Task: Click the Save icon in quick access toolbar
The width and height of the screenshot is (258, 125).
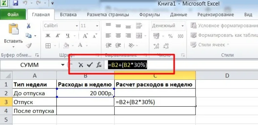Action: [16, 3]
